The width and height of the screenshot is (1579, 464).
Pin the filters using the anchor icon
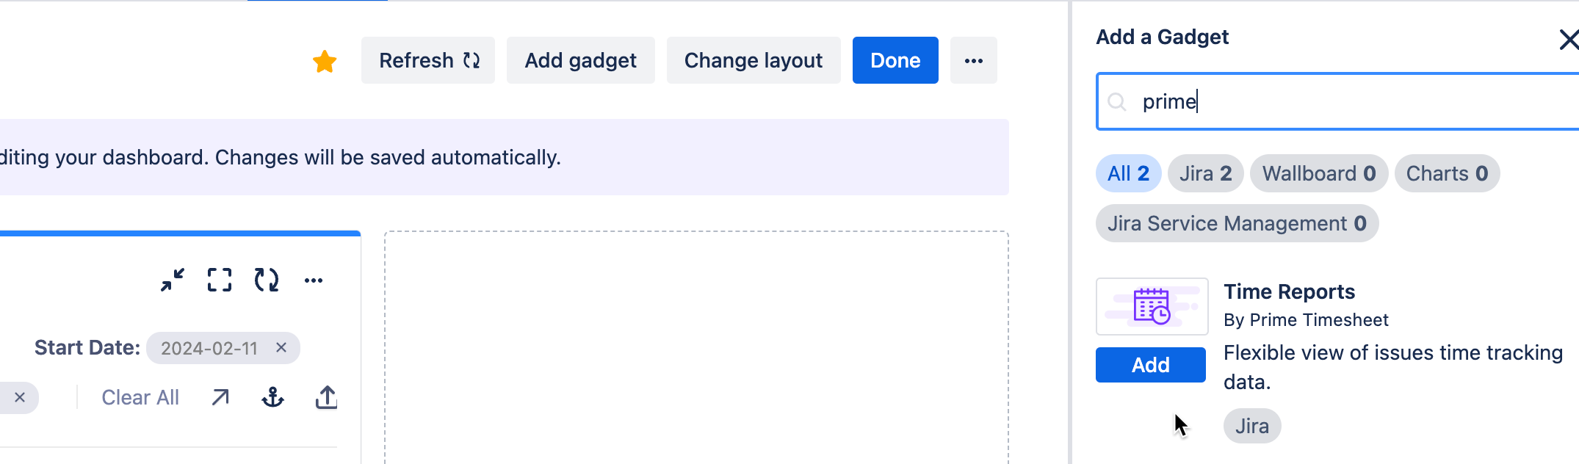tap(272, 397)
